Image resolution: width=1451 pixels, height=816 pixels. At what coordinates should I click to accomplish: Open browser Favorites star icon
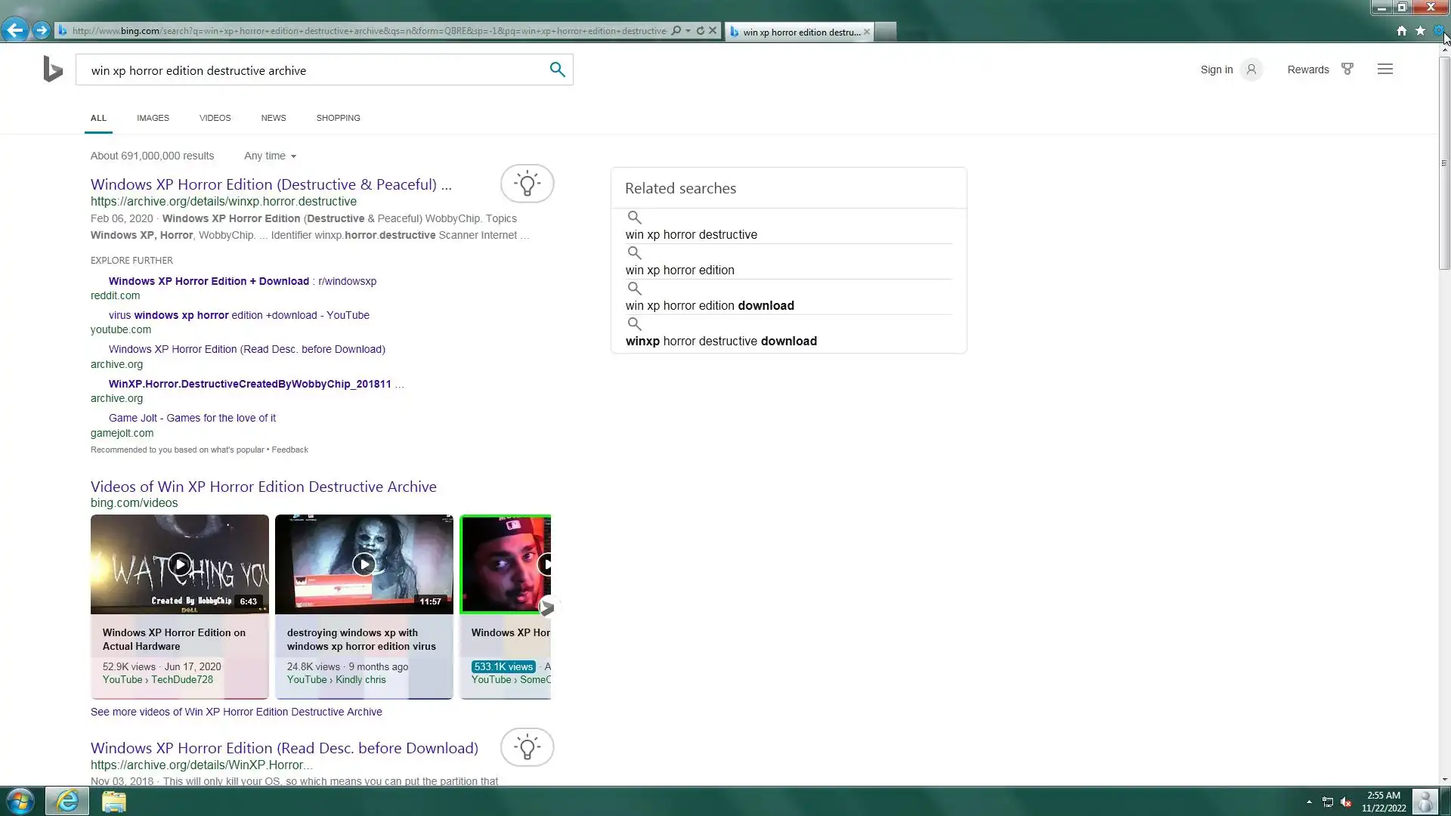click(x=1420, y=30)
